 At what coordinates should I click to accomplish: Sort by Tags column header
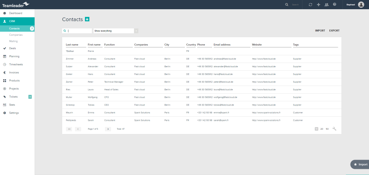(x=296, y=45)
